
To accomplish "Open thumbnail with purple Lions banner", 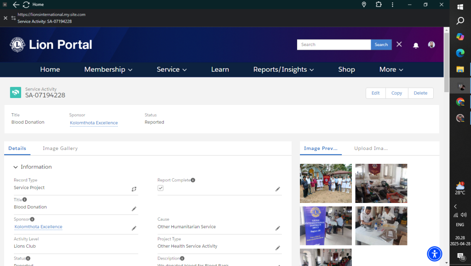I will click(326, 226).
